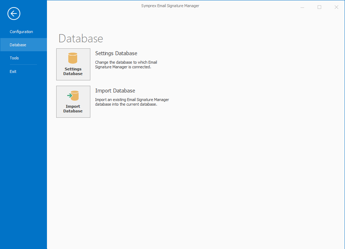Select the Database item in sidebar
Viewport: 345px width, 249px height.
(18, 45)
